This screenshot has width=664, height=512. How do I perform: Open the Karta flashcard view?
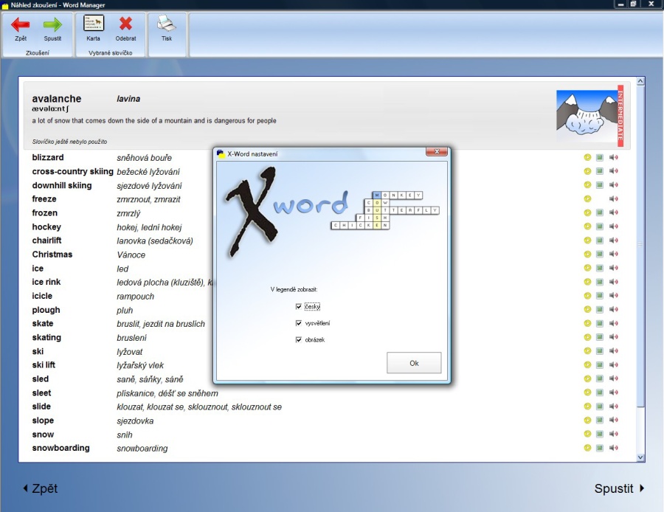94,25
